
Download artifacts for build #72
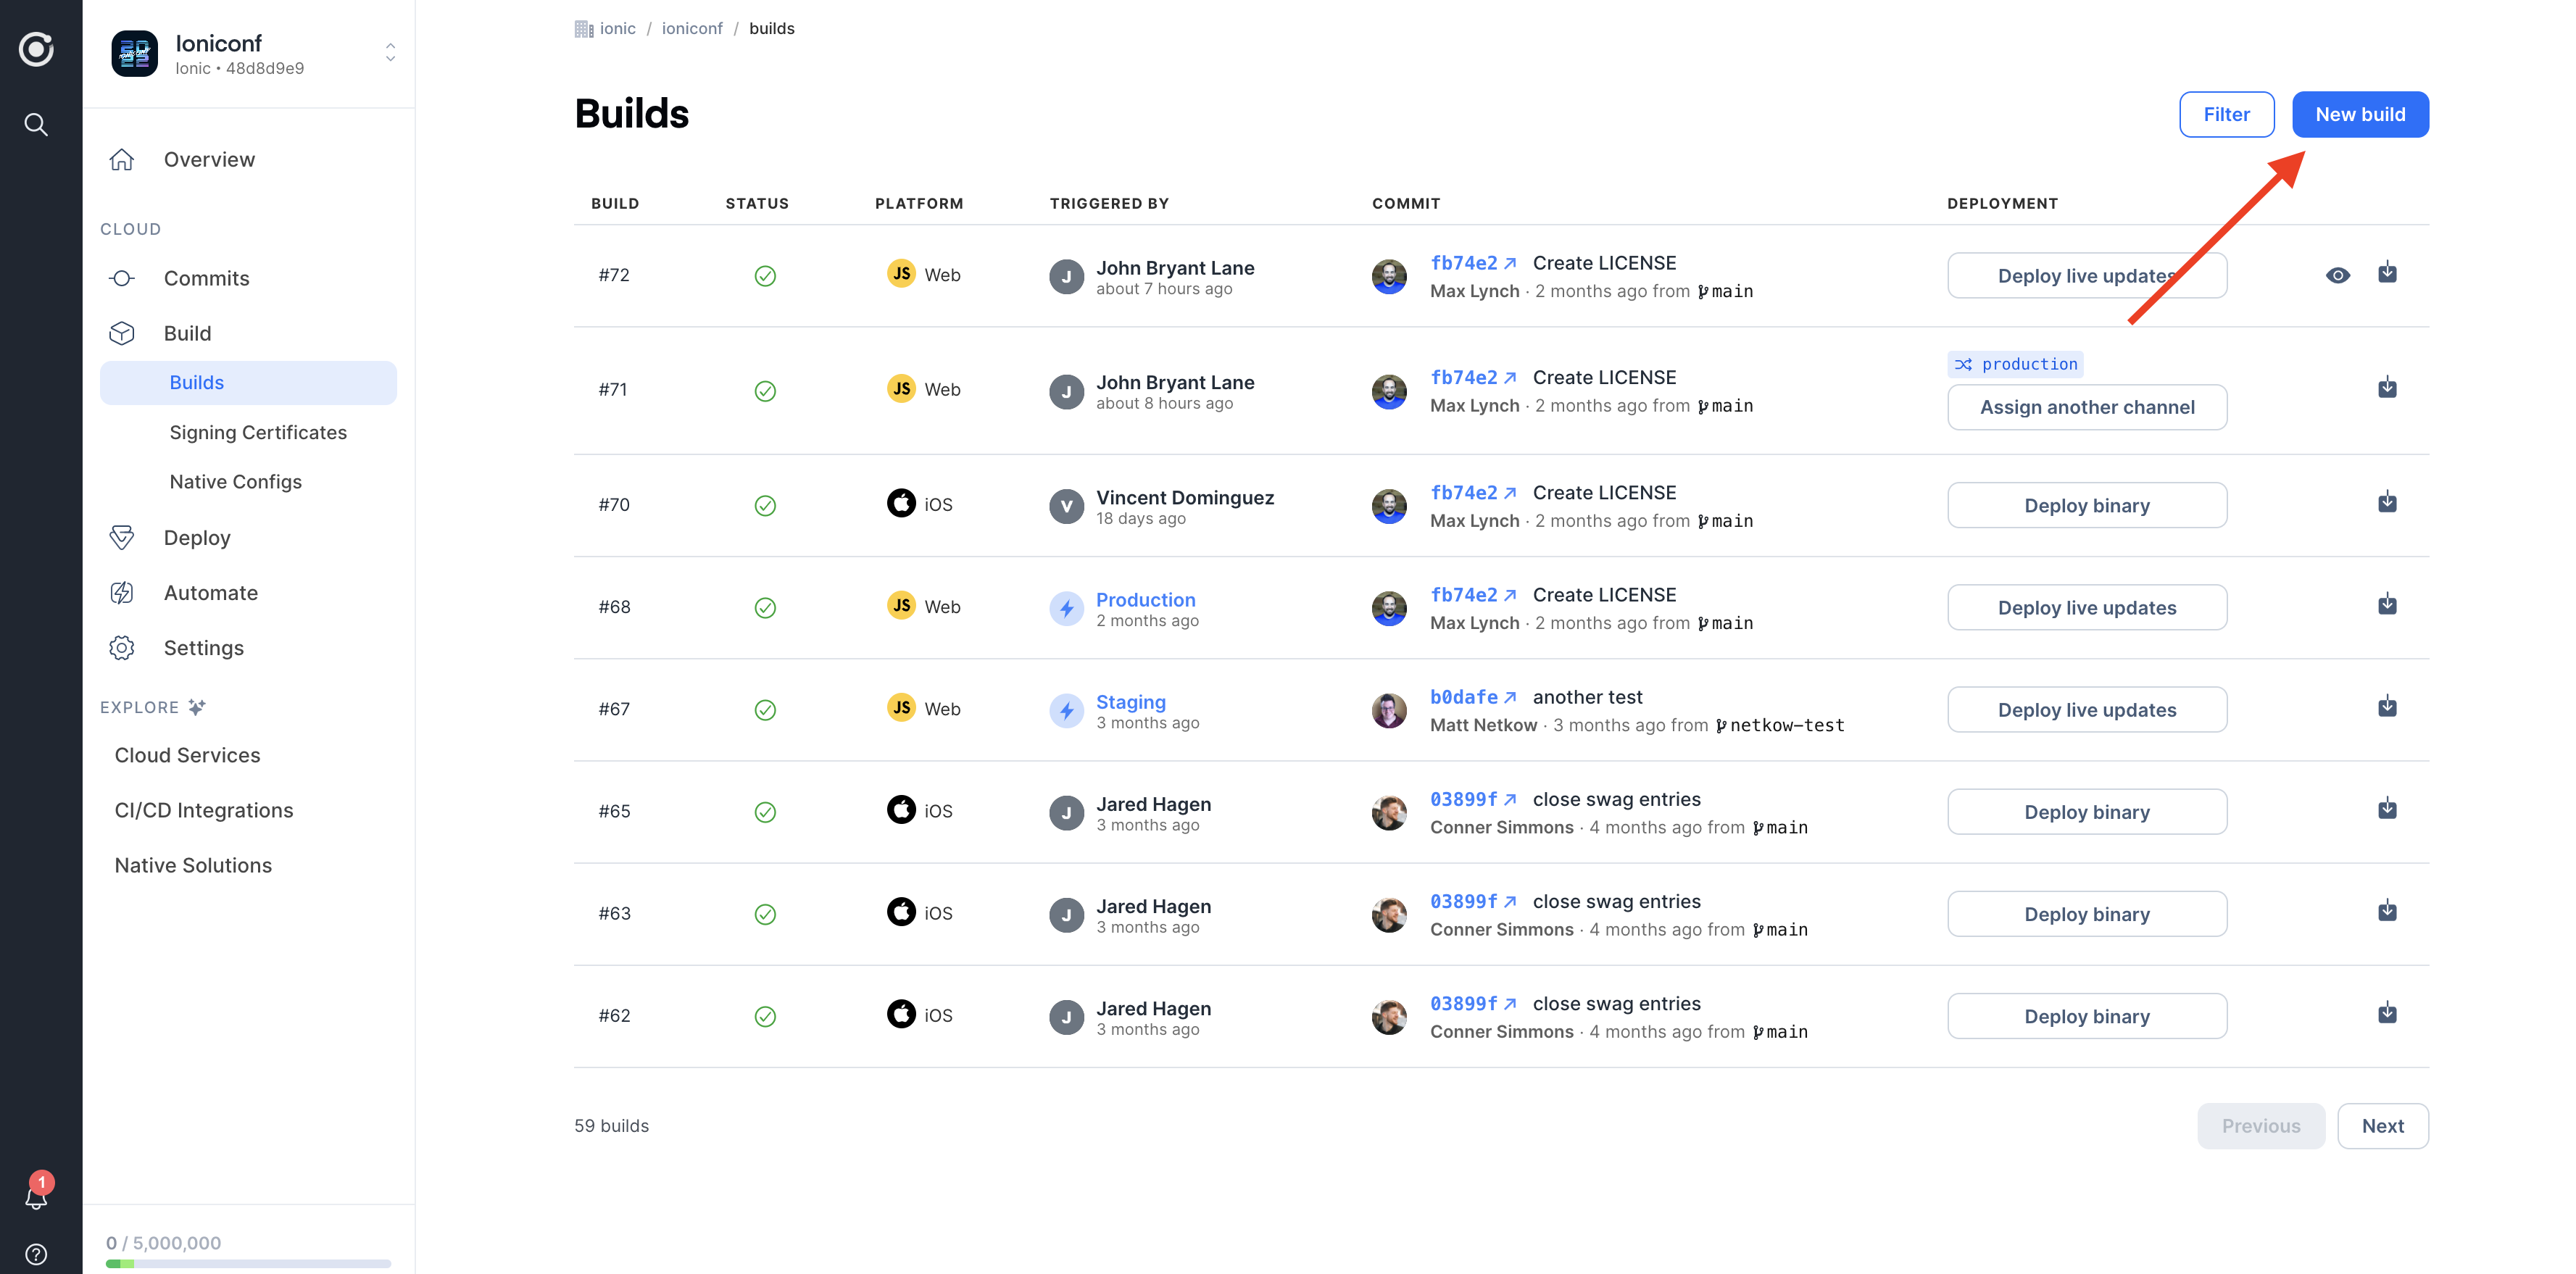pyautogui.click(x=2387, y=273)
